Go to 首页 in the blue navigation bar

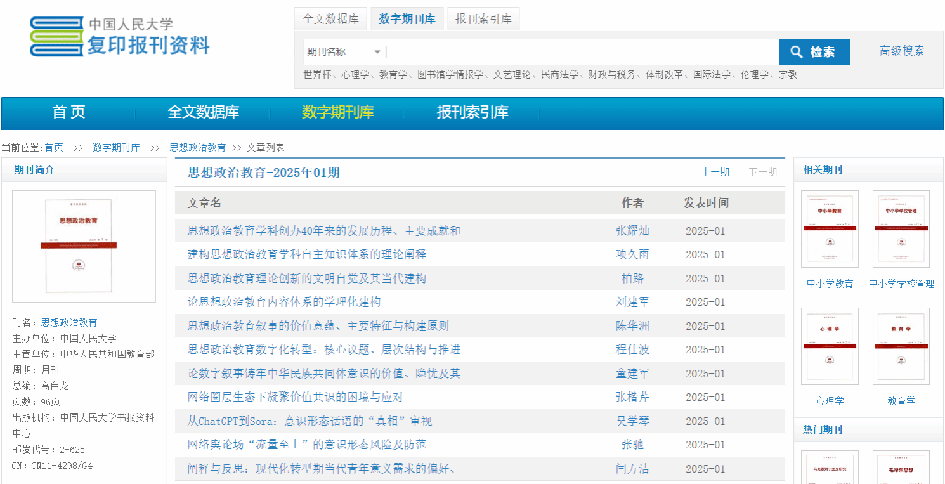click(68, 112)
